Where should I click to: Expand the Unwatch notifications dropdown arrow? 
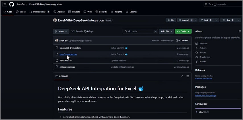pos(195,20)
